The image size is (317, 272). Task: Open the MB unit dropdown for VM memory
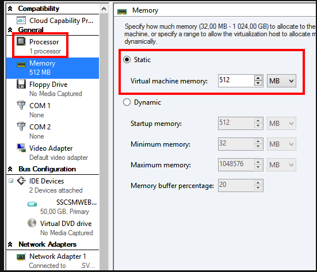pos(281,81)
